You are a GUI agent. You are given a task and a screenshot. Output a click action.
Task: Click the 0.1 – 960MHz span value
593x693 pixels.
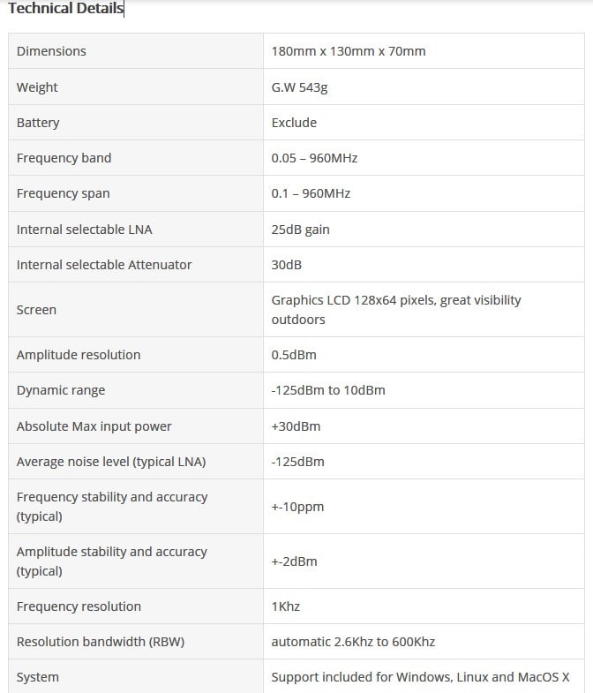tap(311, 193)
